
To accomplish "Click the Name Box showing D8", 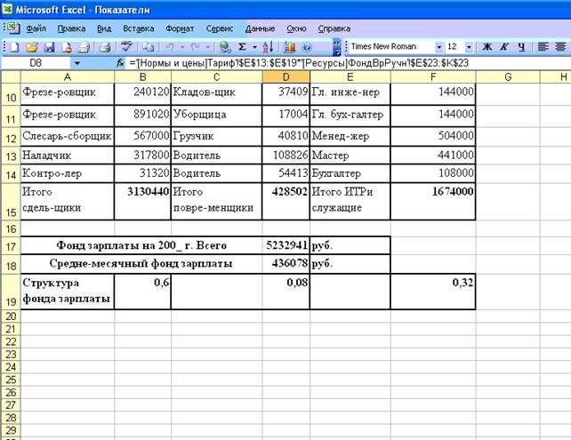I will [36, 63].
